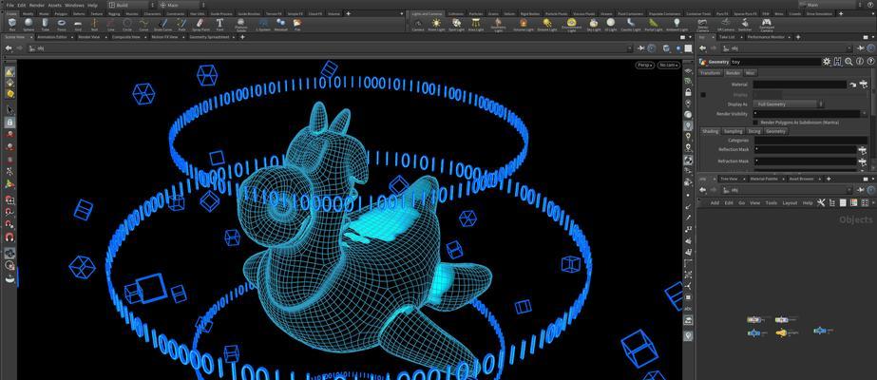Select the Tube shelf tool
This screenshot has height=380, width=877.
[x=45, y=24]
